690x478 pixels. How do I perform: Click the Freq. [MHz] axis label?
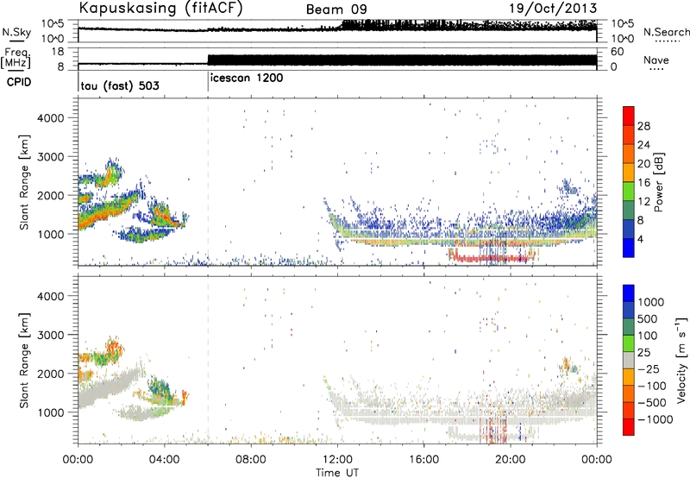[16, 59]
